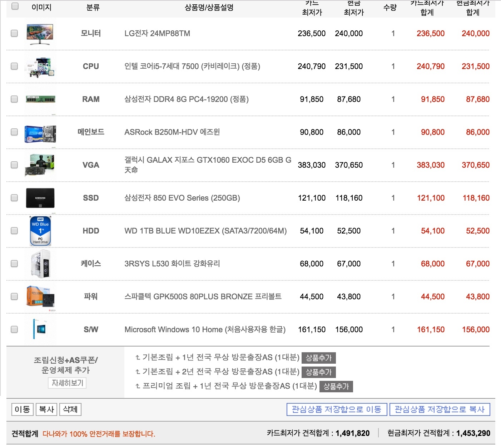Open the LG monitor product thumbnail

40,34
